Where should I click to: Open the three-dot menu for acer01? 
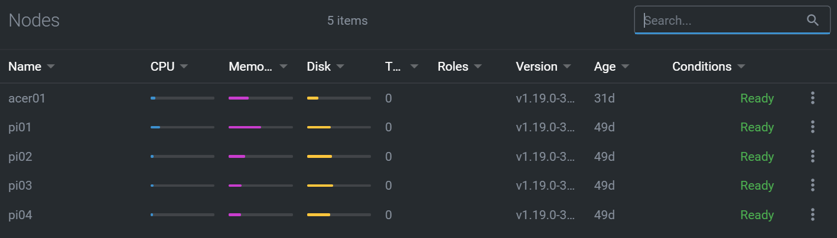pos(813,98)
